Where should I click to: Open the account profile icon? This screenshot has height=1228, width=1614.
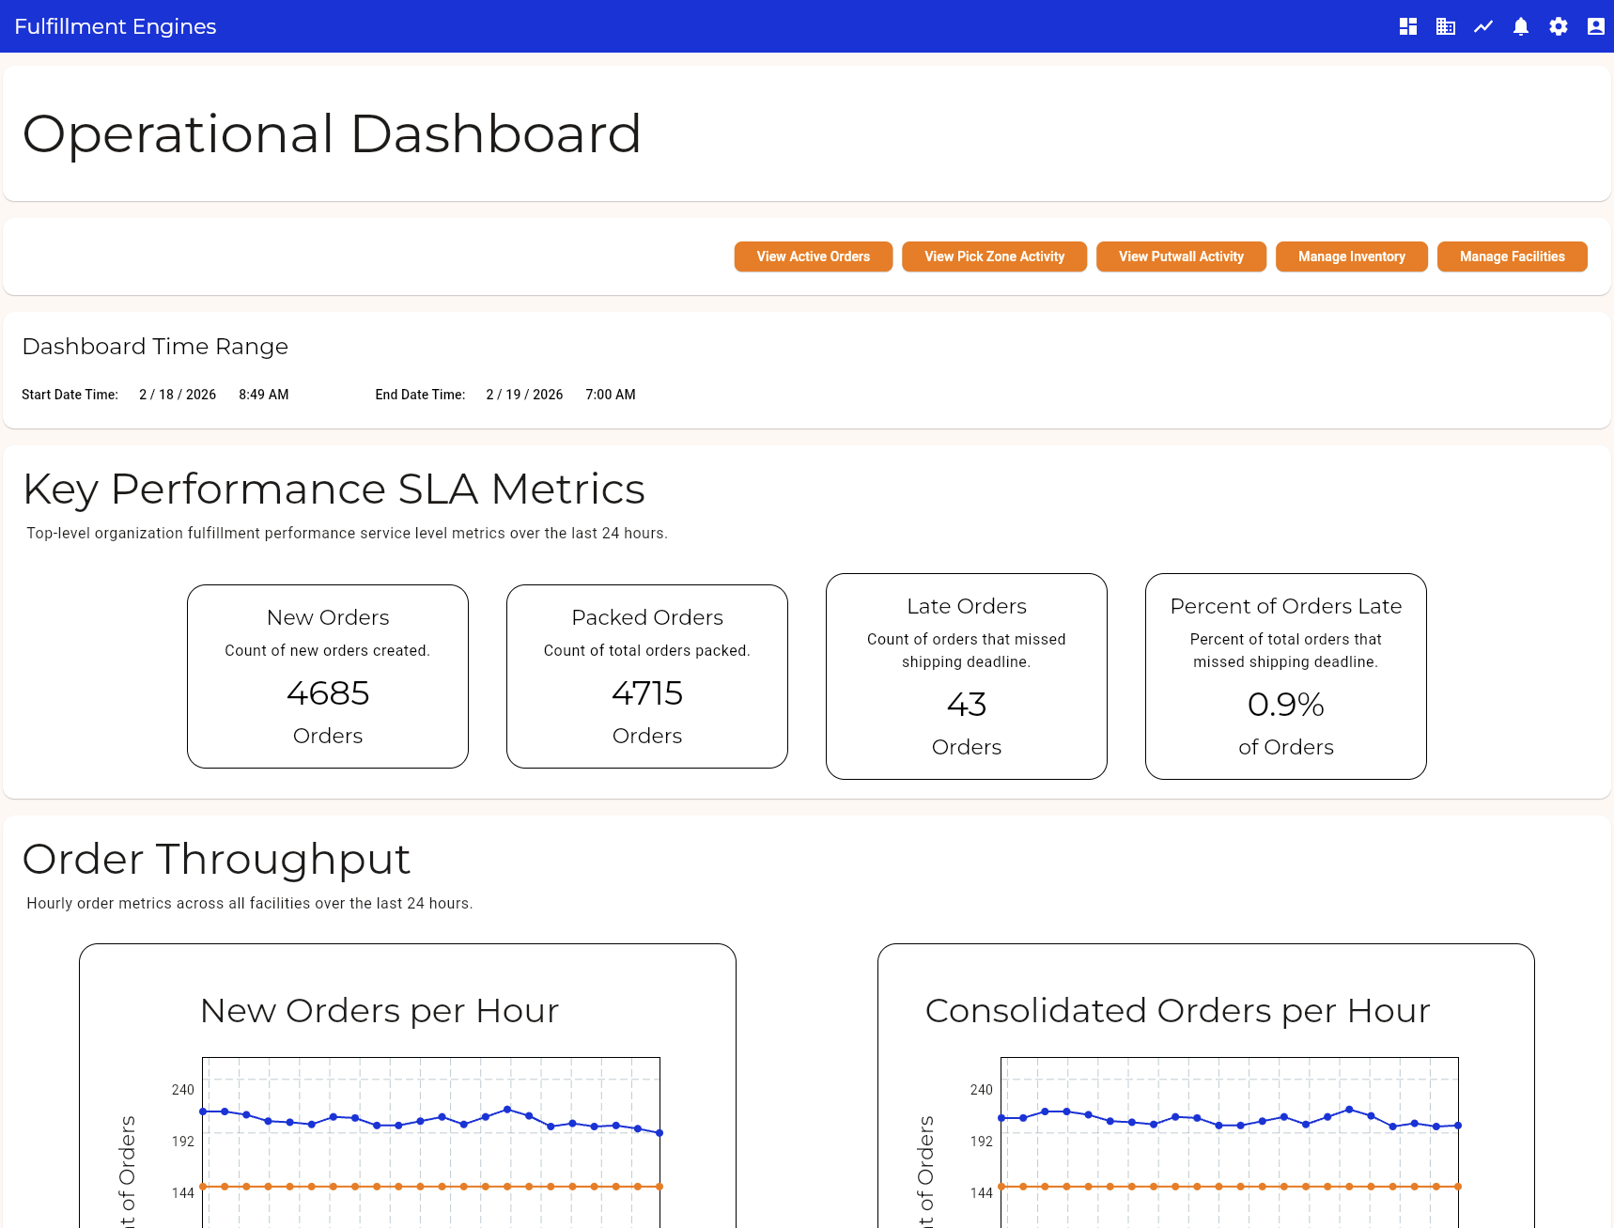point(1595,26)
